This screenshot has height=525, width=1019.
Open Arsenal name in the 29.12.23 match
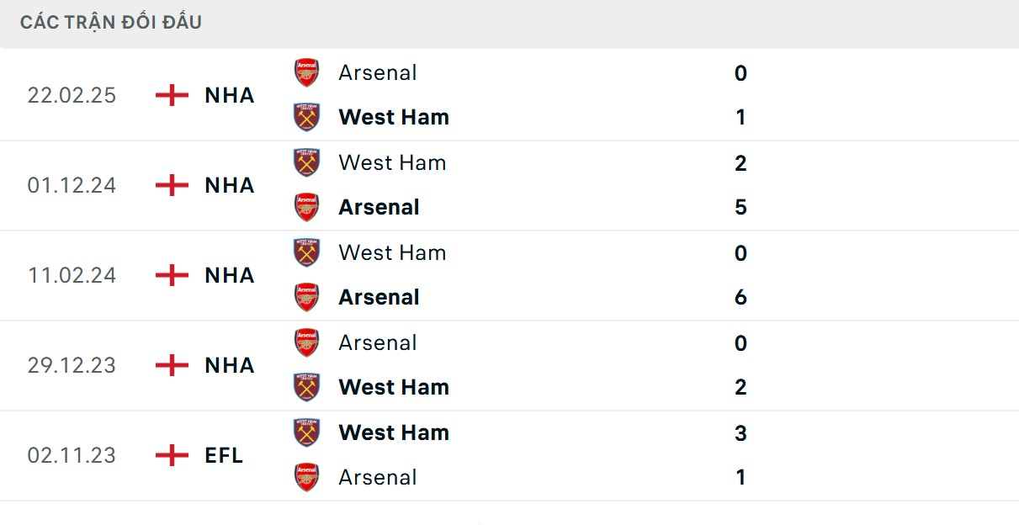(378, 342)
